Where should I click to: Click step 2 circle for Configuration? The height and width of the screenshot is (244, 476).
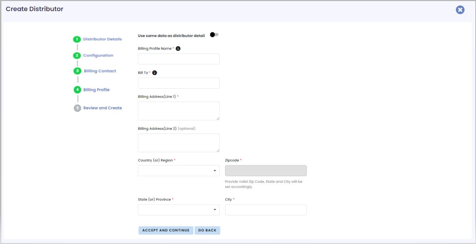click(77, 55)
